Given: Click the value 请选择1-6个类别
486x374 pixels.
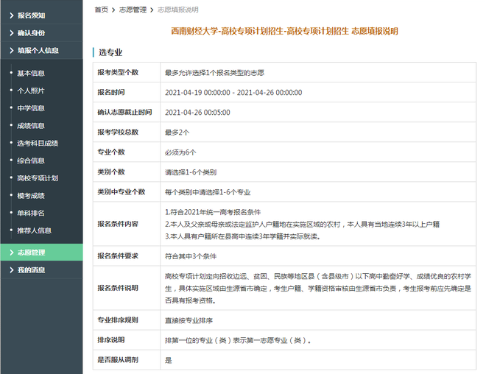Looking at the screenshot, I should (x=191, y=172).
